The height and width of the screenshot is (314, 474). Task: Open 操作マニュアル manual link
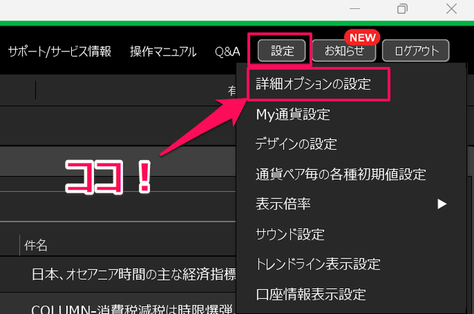point(163,52)
